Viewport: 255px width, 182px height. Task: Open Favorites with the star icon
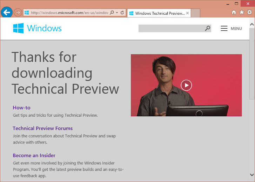tap(242, 12)
